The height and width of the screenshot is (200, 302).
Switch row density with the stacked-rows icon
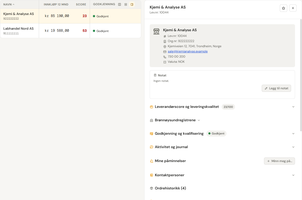click(126, 4)
